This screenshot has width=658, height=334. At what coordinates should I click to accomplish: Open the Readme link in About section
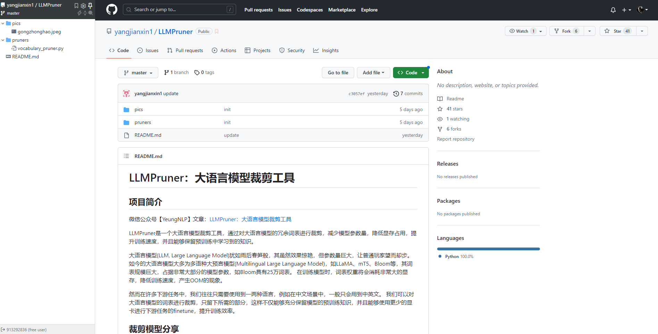(x=451, y=99)
